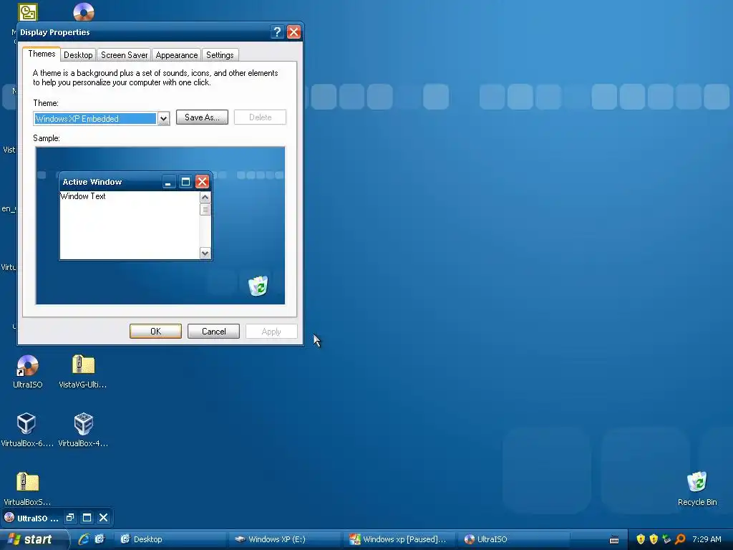
Task: Switch to the Settings tab
Action: [220, 54]
